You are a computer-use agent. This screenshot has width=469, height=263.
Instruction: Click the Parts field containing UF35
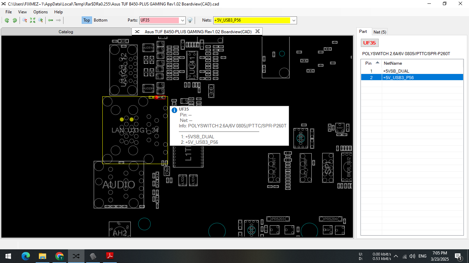pyautogui.click(x=159, y=20)
